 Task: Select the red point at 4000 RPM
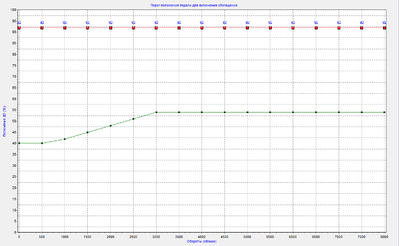click(x=202, y=28)
